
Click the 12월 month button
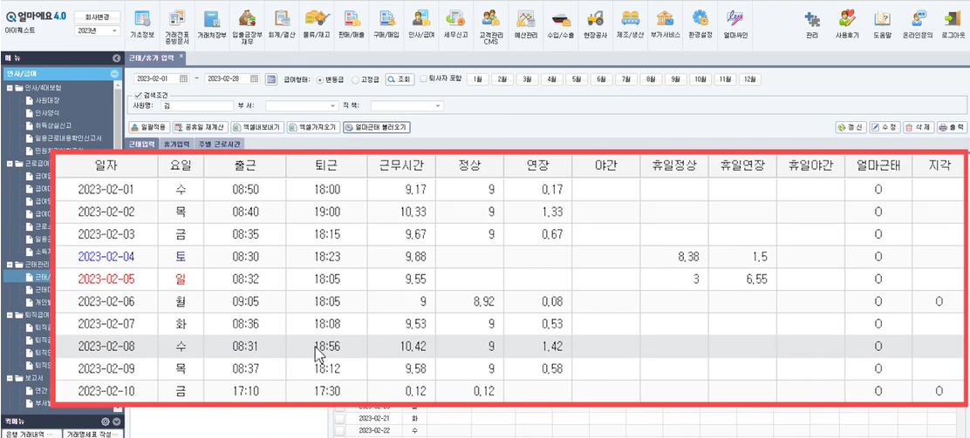point(749,79)
